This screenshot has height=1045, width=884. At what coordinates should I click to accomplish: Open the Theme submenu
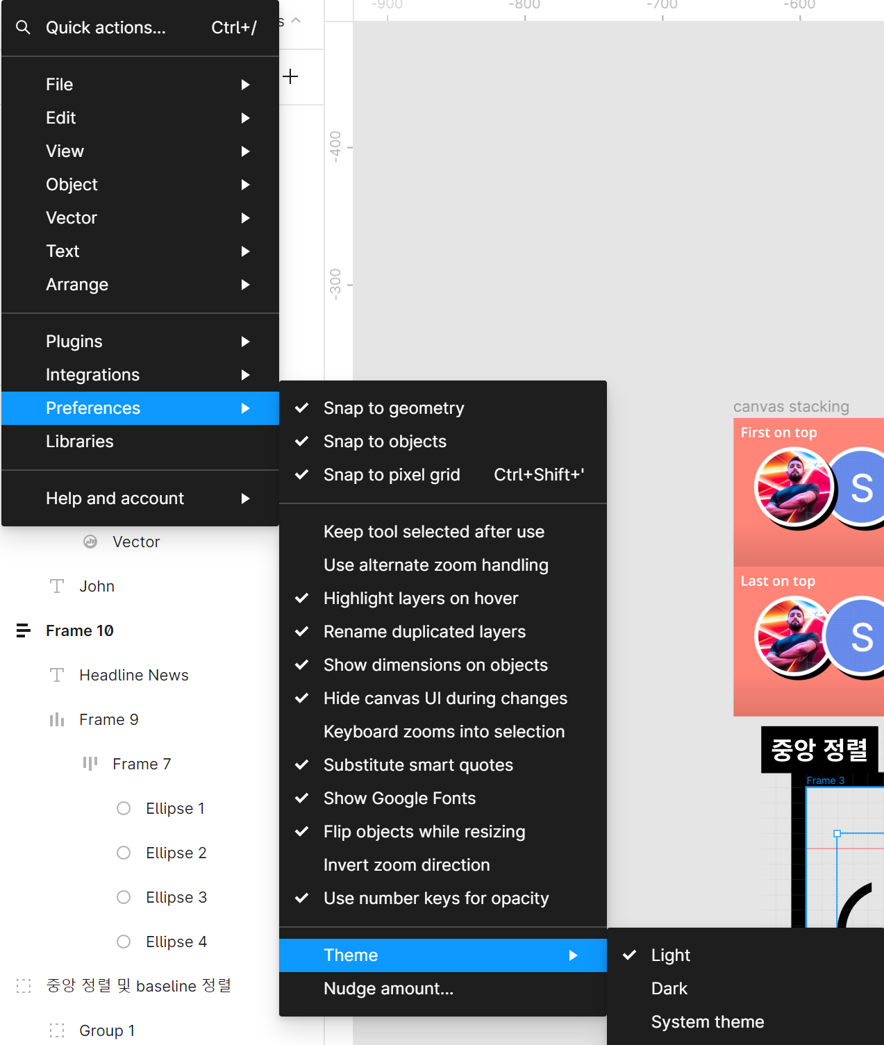point(443,955)
